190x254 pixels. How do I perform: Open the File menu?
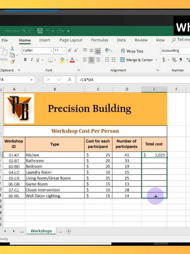(5, 40)
